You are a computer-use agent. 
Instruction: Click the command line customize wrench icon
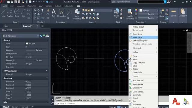pyautogui.click(x=52, y=103)
